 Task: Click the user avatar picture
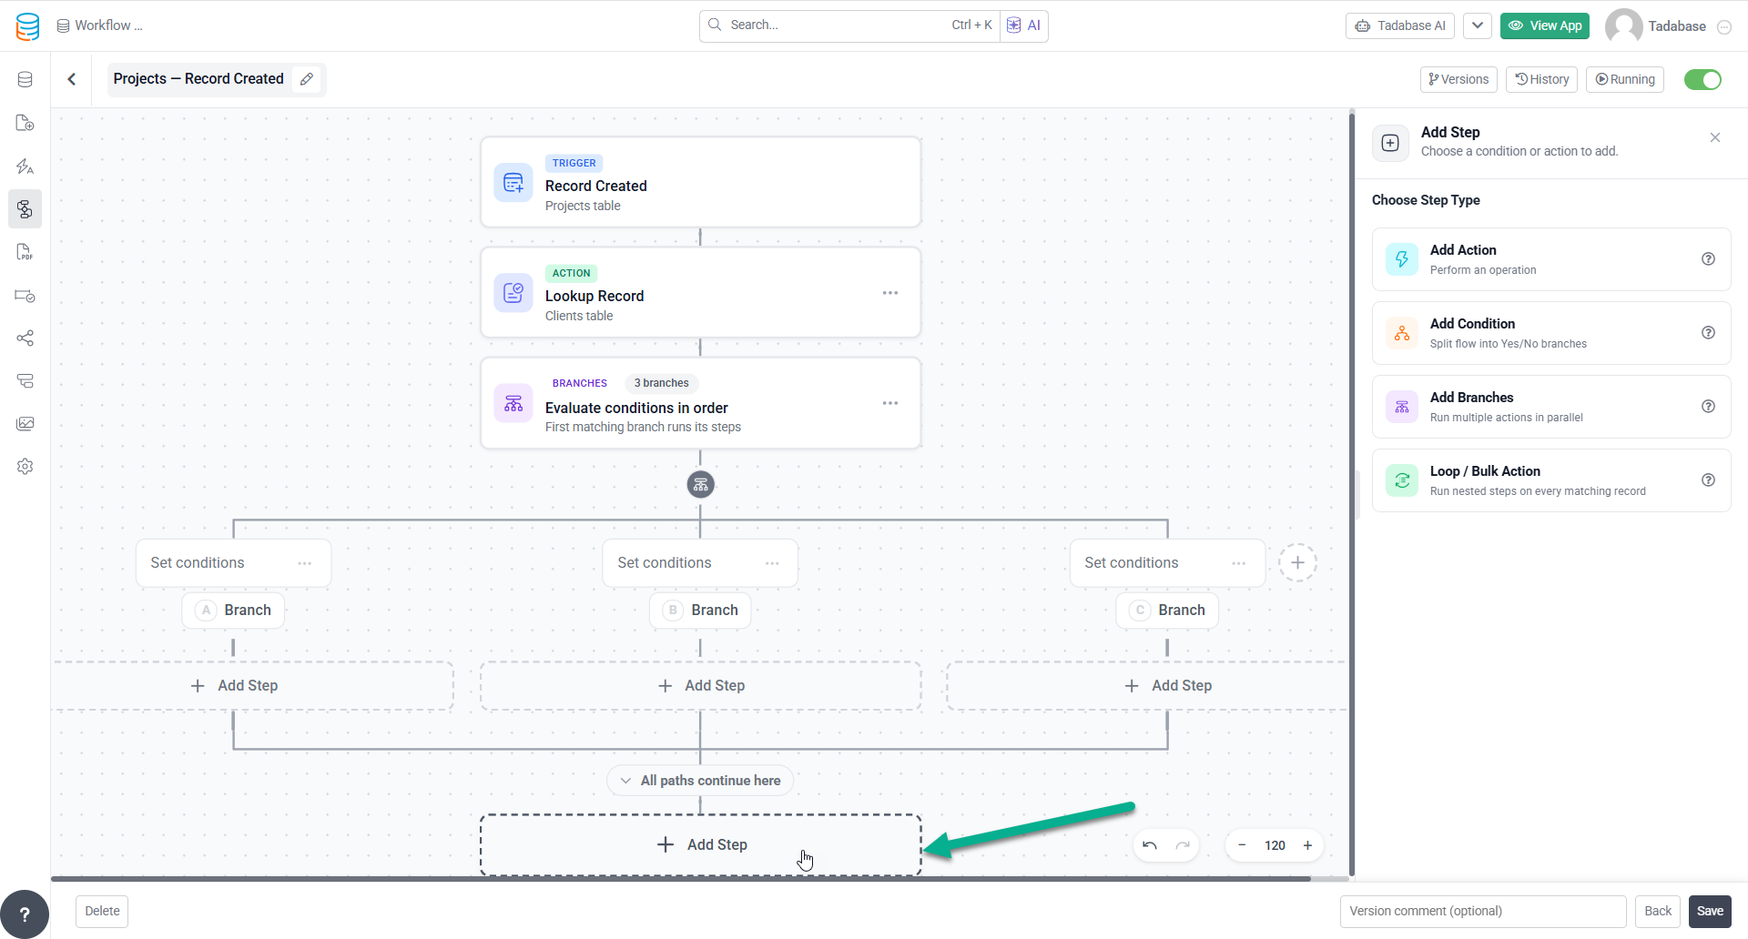(1623, 26)
